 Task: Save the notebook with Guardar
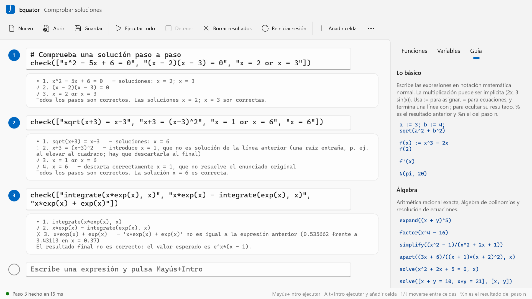89,28
